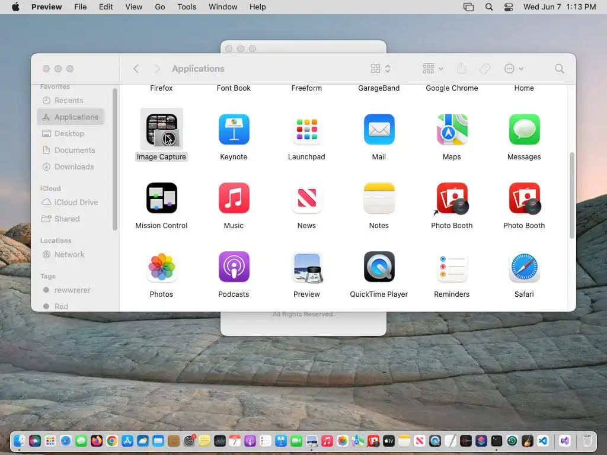Select the QuickTime Player app icon

[379, 267]
